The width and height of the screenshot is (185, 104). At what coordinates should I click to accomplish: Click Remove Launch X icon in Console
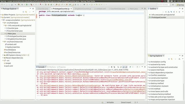(x=112, y=67)
